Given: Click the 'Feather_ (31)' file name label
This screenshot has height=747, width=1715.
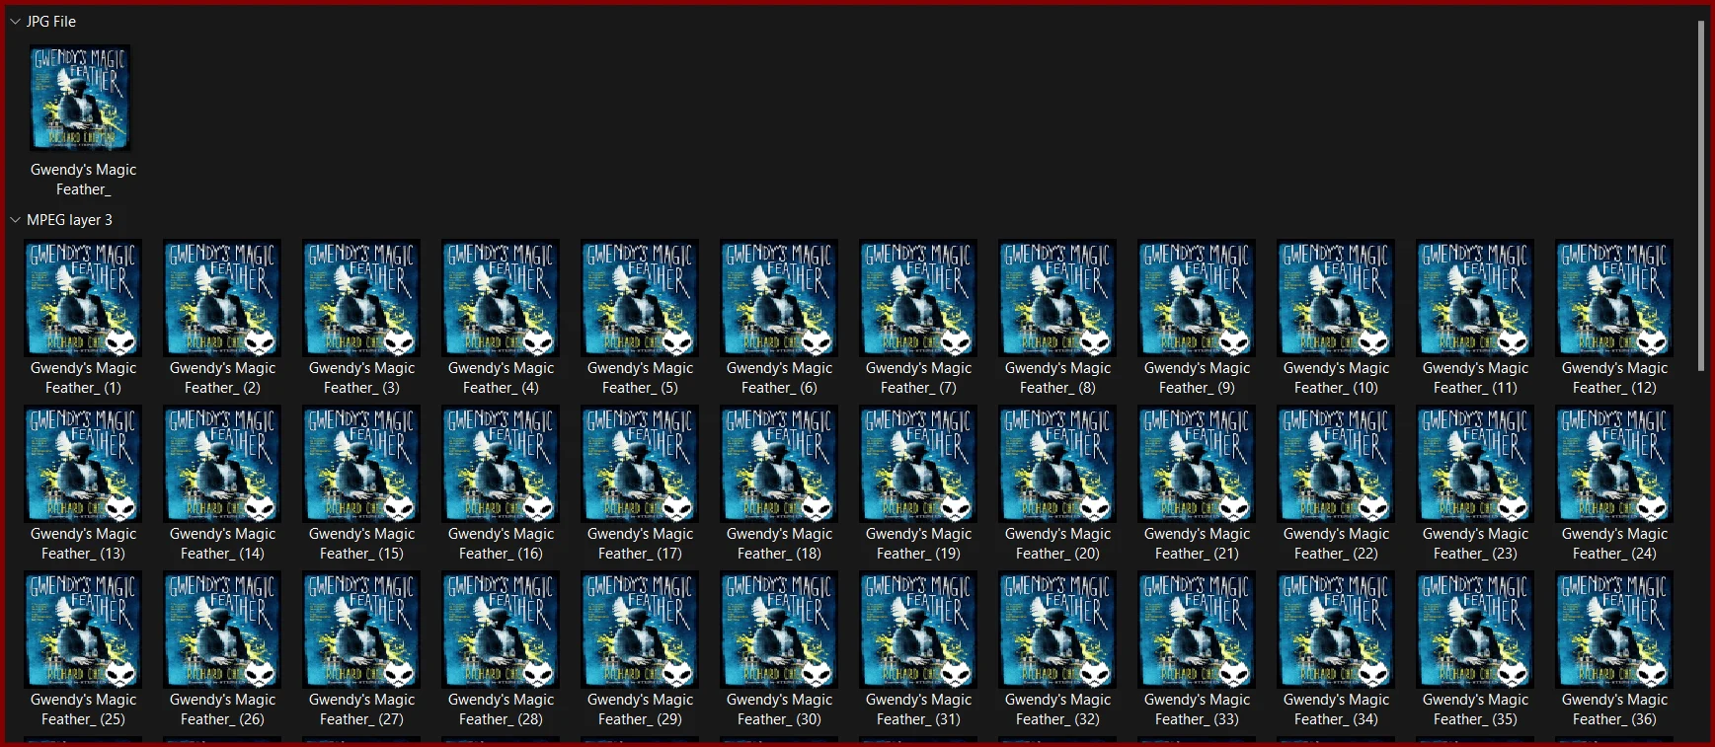Looking at the screenshot, I should [918, 719].
